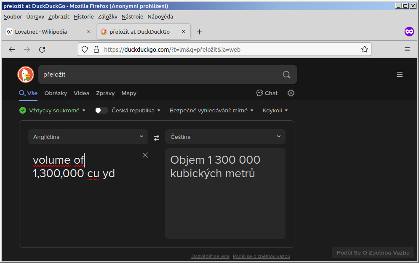Open the DuckDuckGo hamburger side menu
This screenshot has height=263, width=419.
pos(399,74)
